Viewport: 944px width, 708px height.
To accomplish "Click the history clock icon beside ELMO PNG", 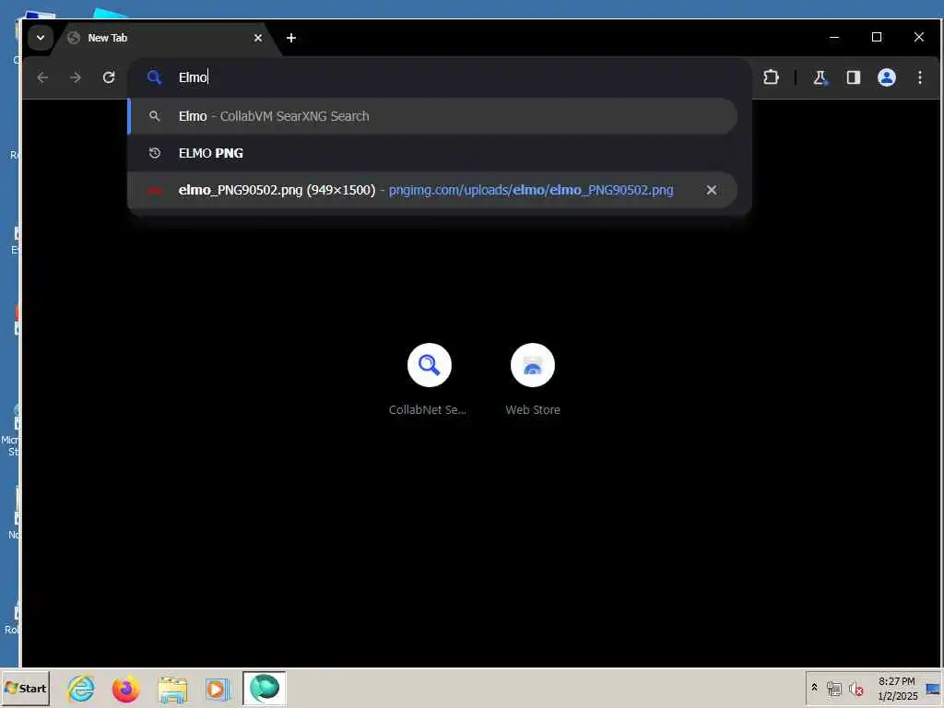I will (x=155, y=153).
